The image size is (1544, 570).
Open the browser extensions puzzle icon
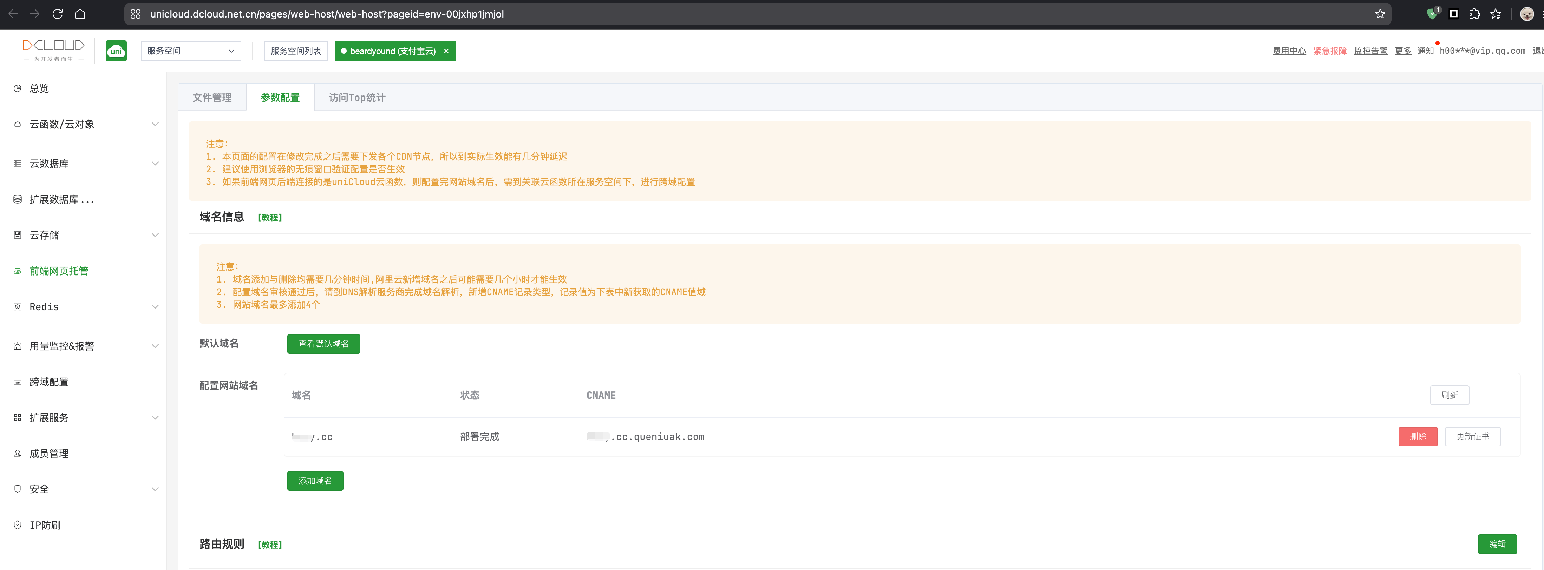pyautogui.click(x=1474, y=14)
